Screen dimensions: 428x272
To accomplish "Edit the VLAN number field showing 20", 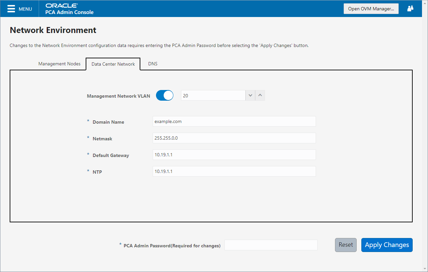I will click(213, 95).
